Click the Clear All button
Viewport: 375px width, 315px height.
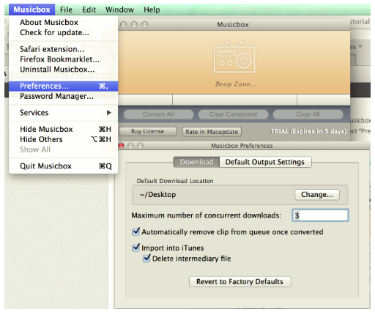coord(308,114)
